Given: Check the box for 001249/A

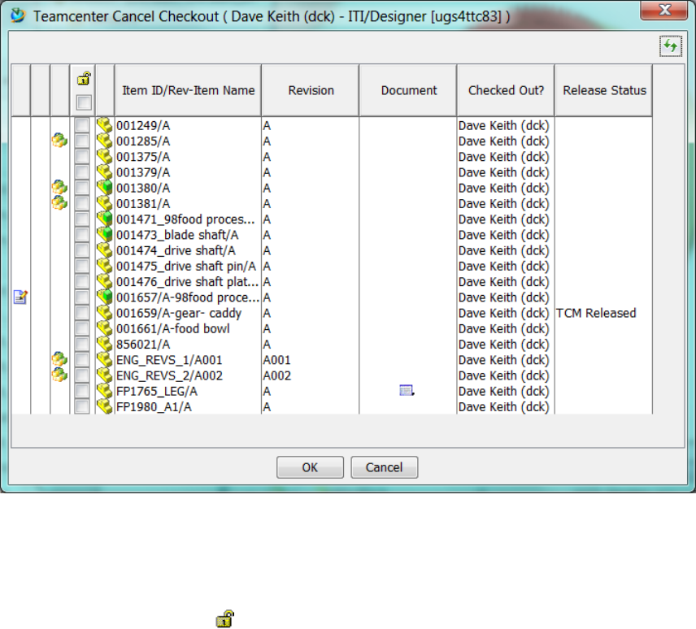Looking at the screenshot, I should click(81, 125).
